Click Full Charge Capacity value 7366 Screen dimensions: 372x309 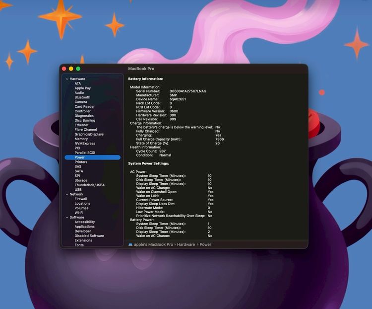[x=219, y=139]
